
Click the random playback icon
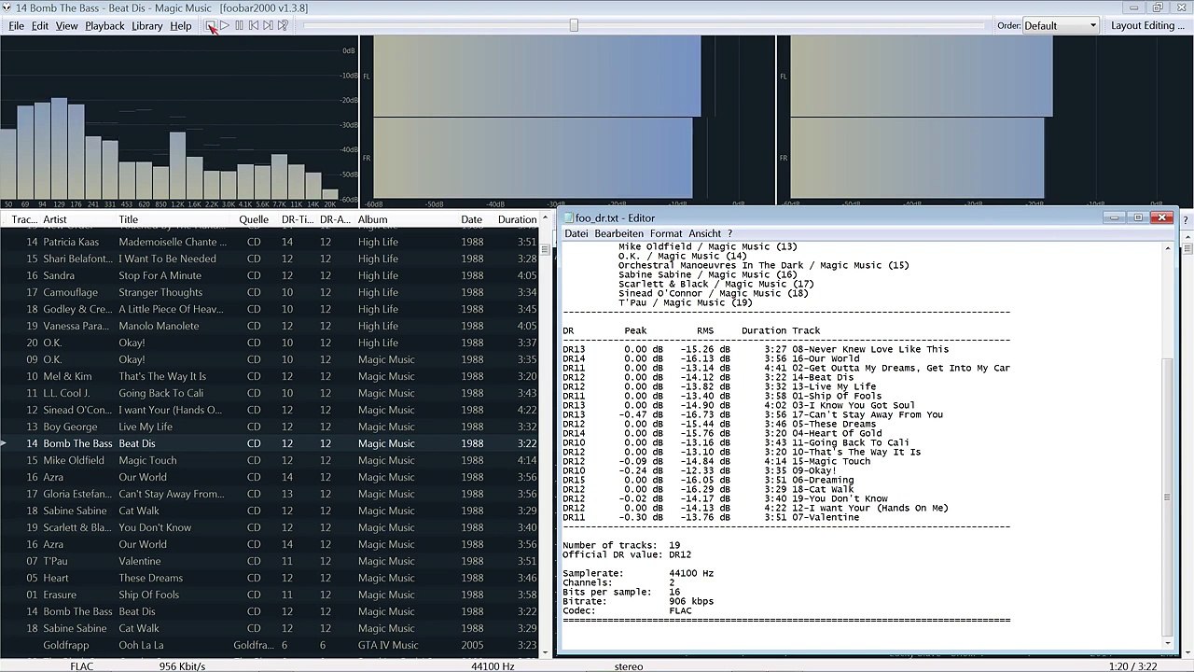(283, 26)
